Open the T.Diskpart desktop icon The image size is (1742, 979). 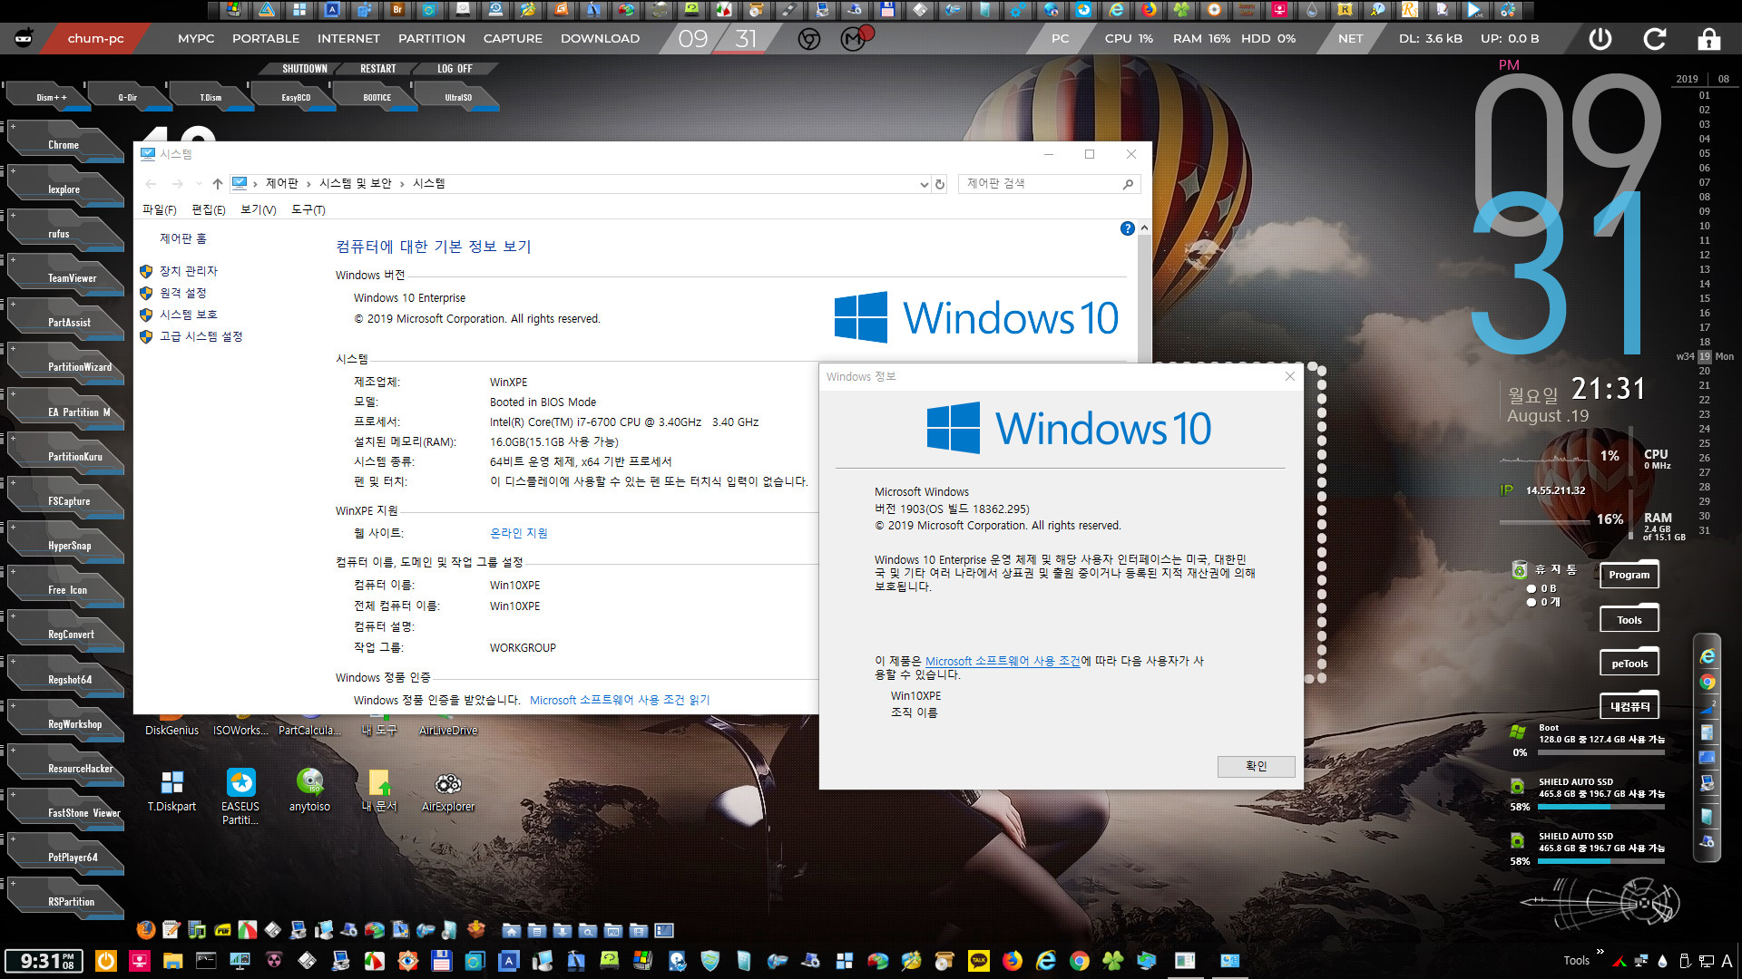171,790
